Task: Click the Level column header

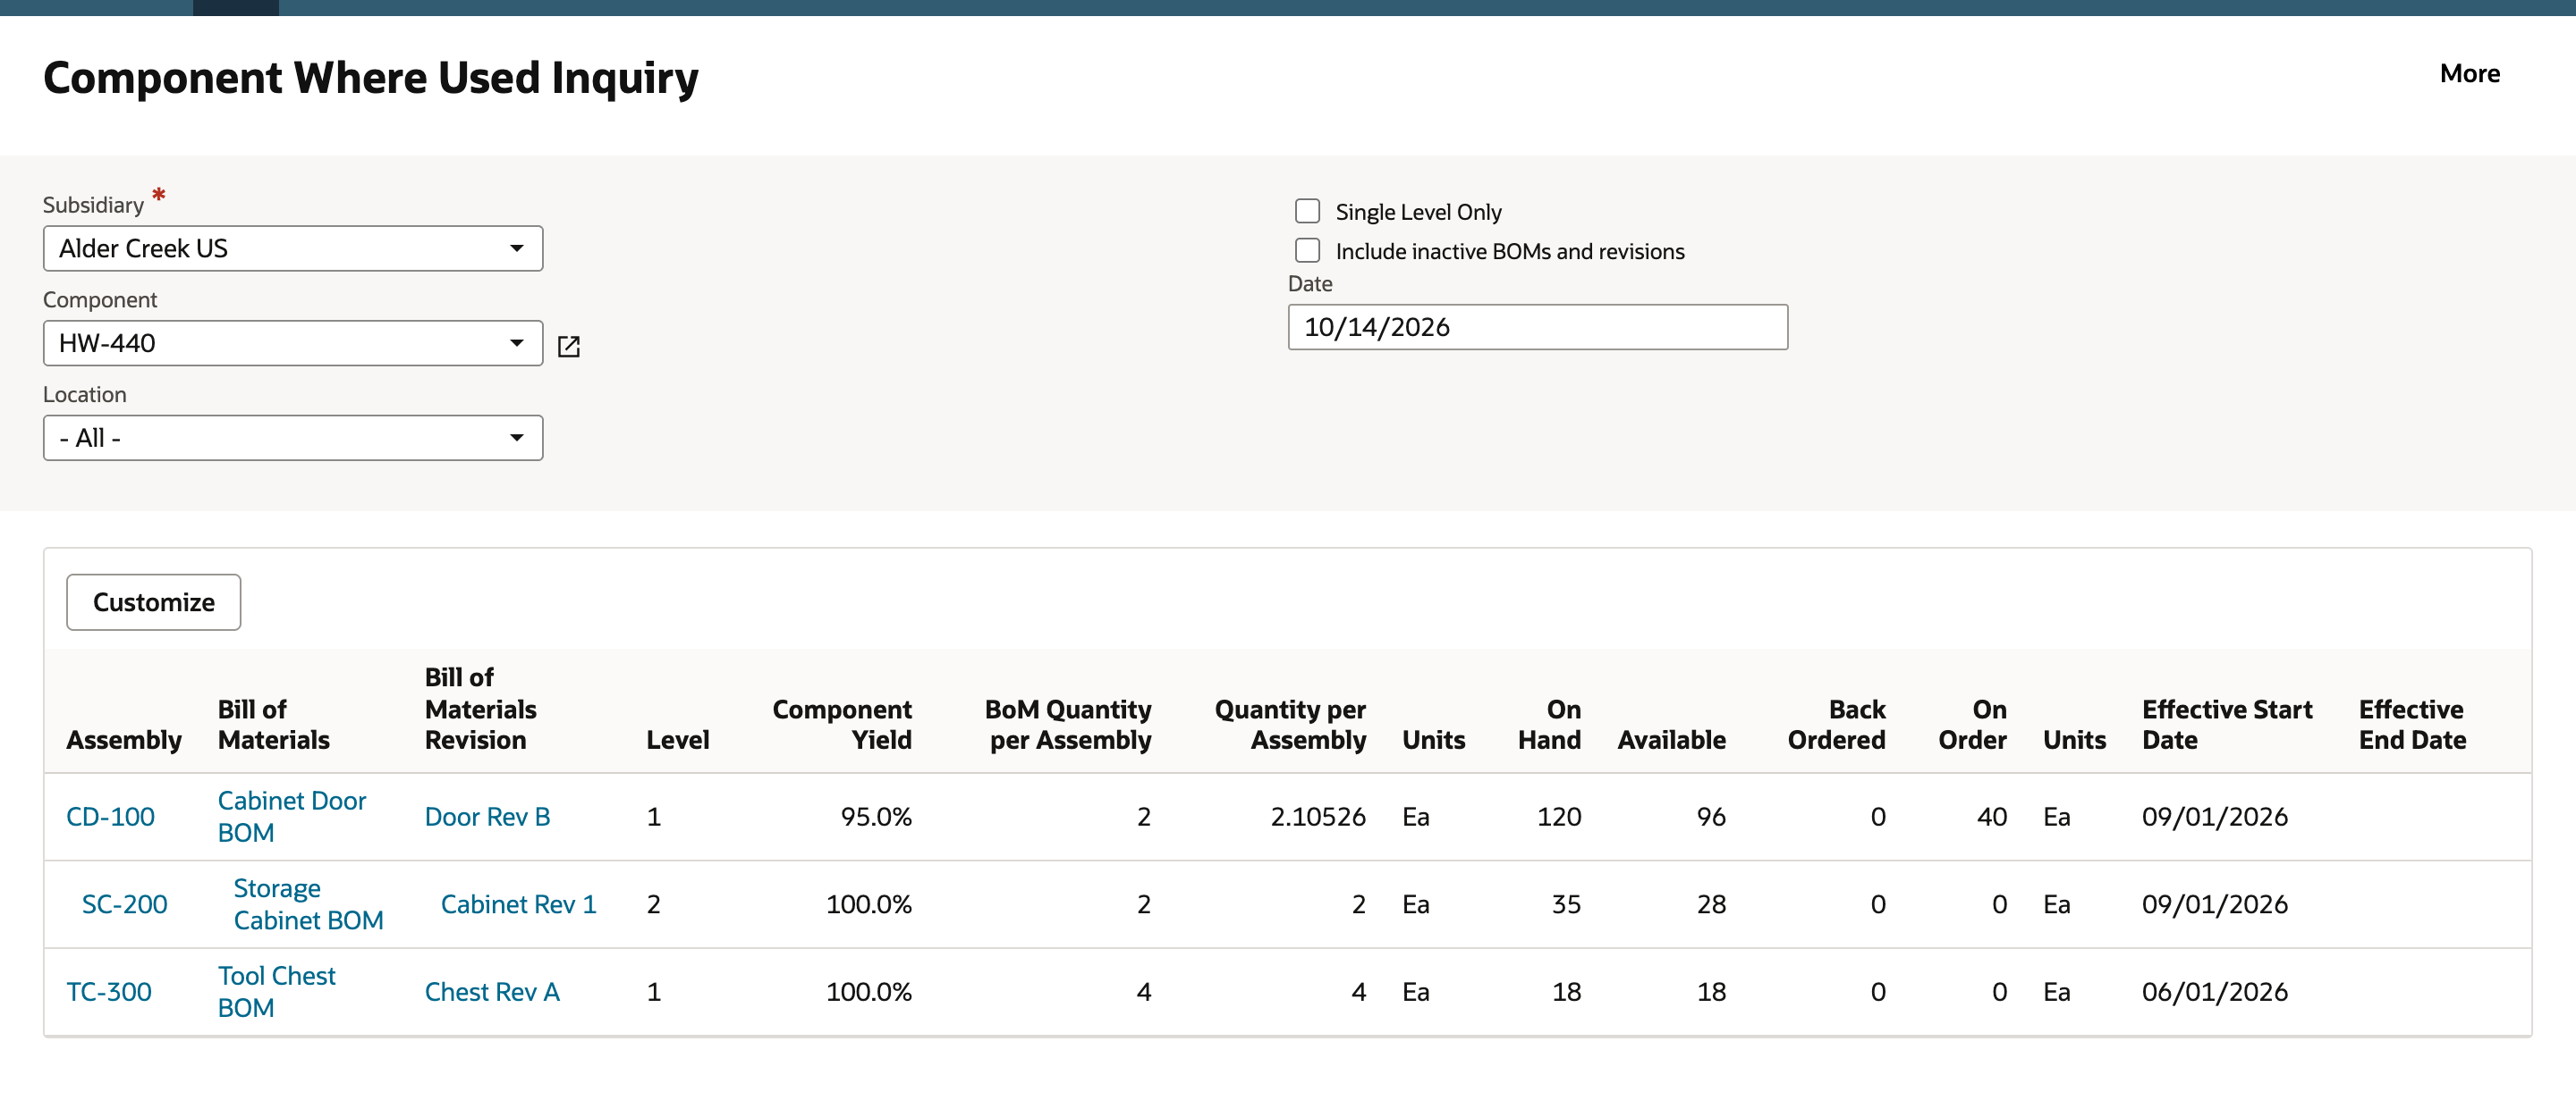Action: point(677,739)
